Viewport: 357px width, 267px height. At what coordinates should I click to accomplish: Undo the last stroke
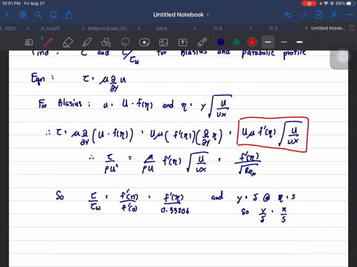[x=288, y=15]
